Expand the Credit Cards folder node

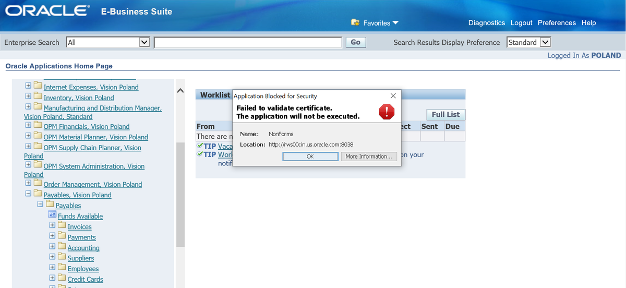click(x=52, y=279)
